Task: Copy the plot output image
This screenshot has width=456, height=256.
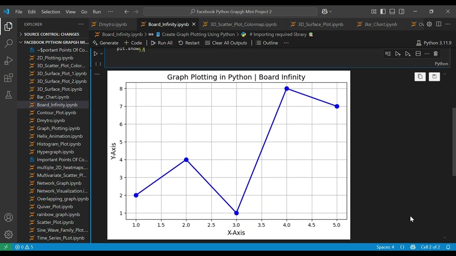Action: click(x=420, y=76)
